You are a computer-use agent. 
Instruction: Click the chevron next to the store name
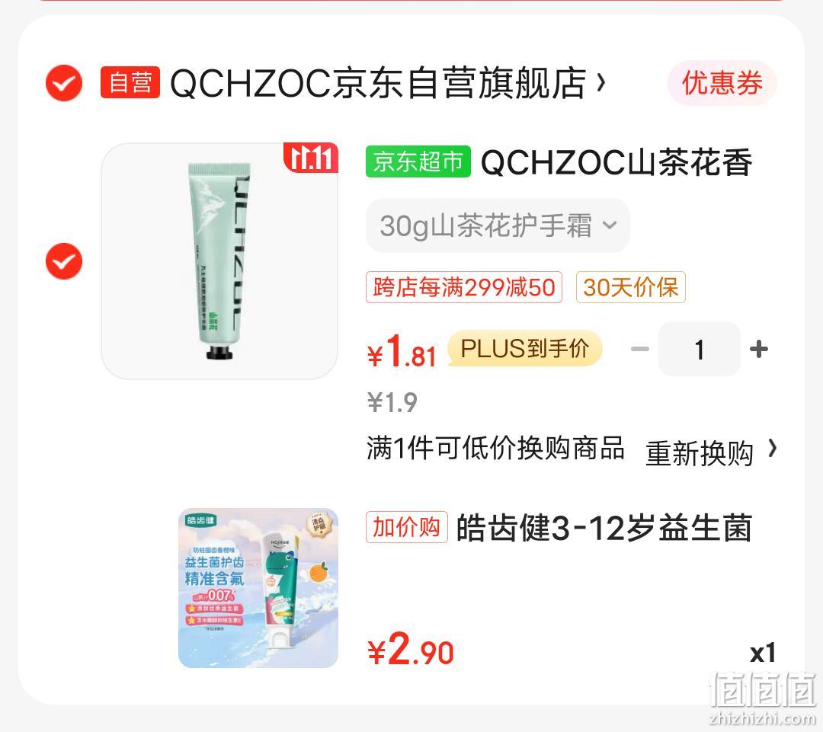coord(601,83)
